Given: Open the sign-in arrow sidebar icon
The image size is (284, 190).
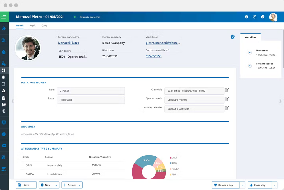Looking at the screenshot, I should pos(4,111).
